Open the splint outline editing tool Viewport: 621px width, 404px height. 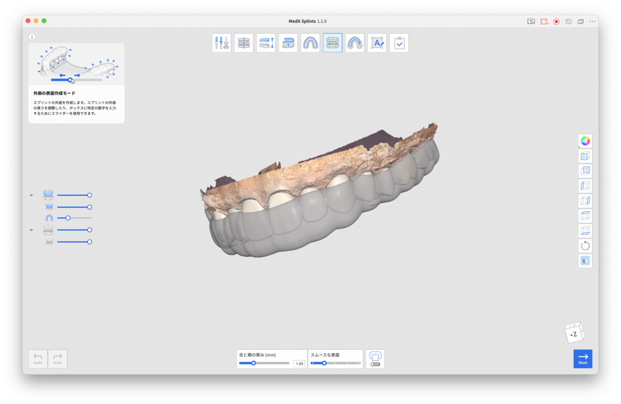[x=354, y=42]
